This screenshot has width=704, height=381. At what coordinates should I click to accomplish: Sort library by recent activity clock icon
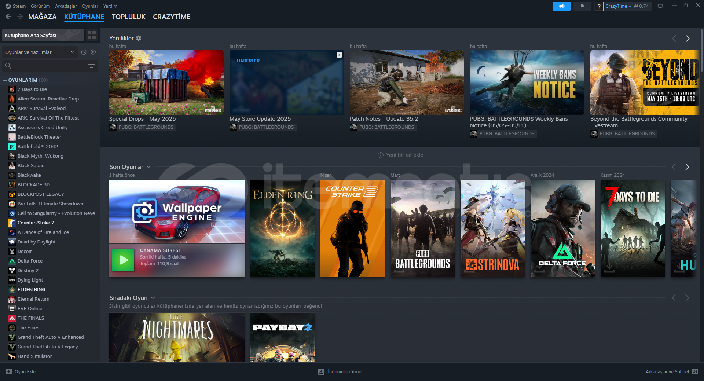(84, 52)
